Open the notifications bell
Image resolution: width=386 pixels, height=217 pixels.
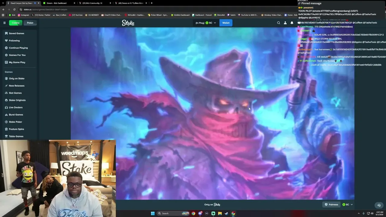coord(292,23)
